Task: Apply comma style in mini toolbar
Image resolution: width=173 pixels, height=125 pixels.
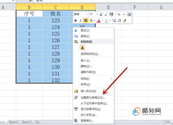Action: pos(124,14)
